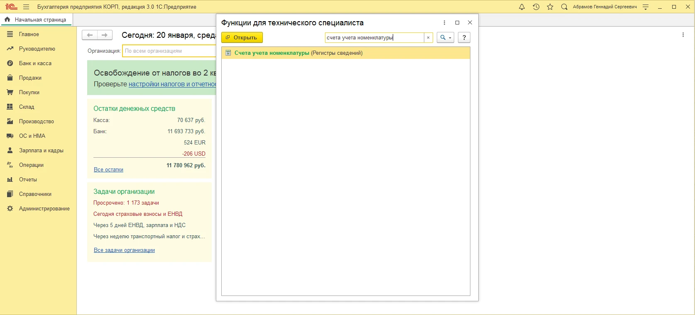Expand the search magnifier dropdown button
Image resolution: width=695 pixels, height=315 pixels.
445,38
